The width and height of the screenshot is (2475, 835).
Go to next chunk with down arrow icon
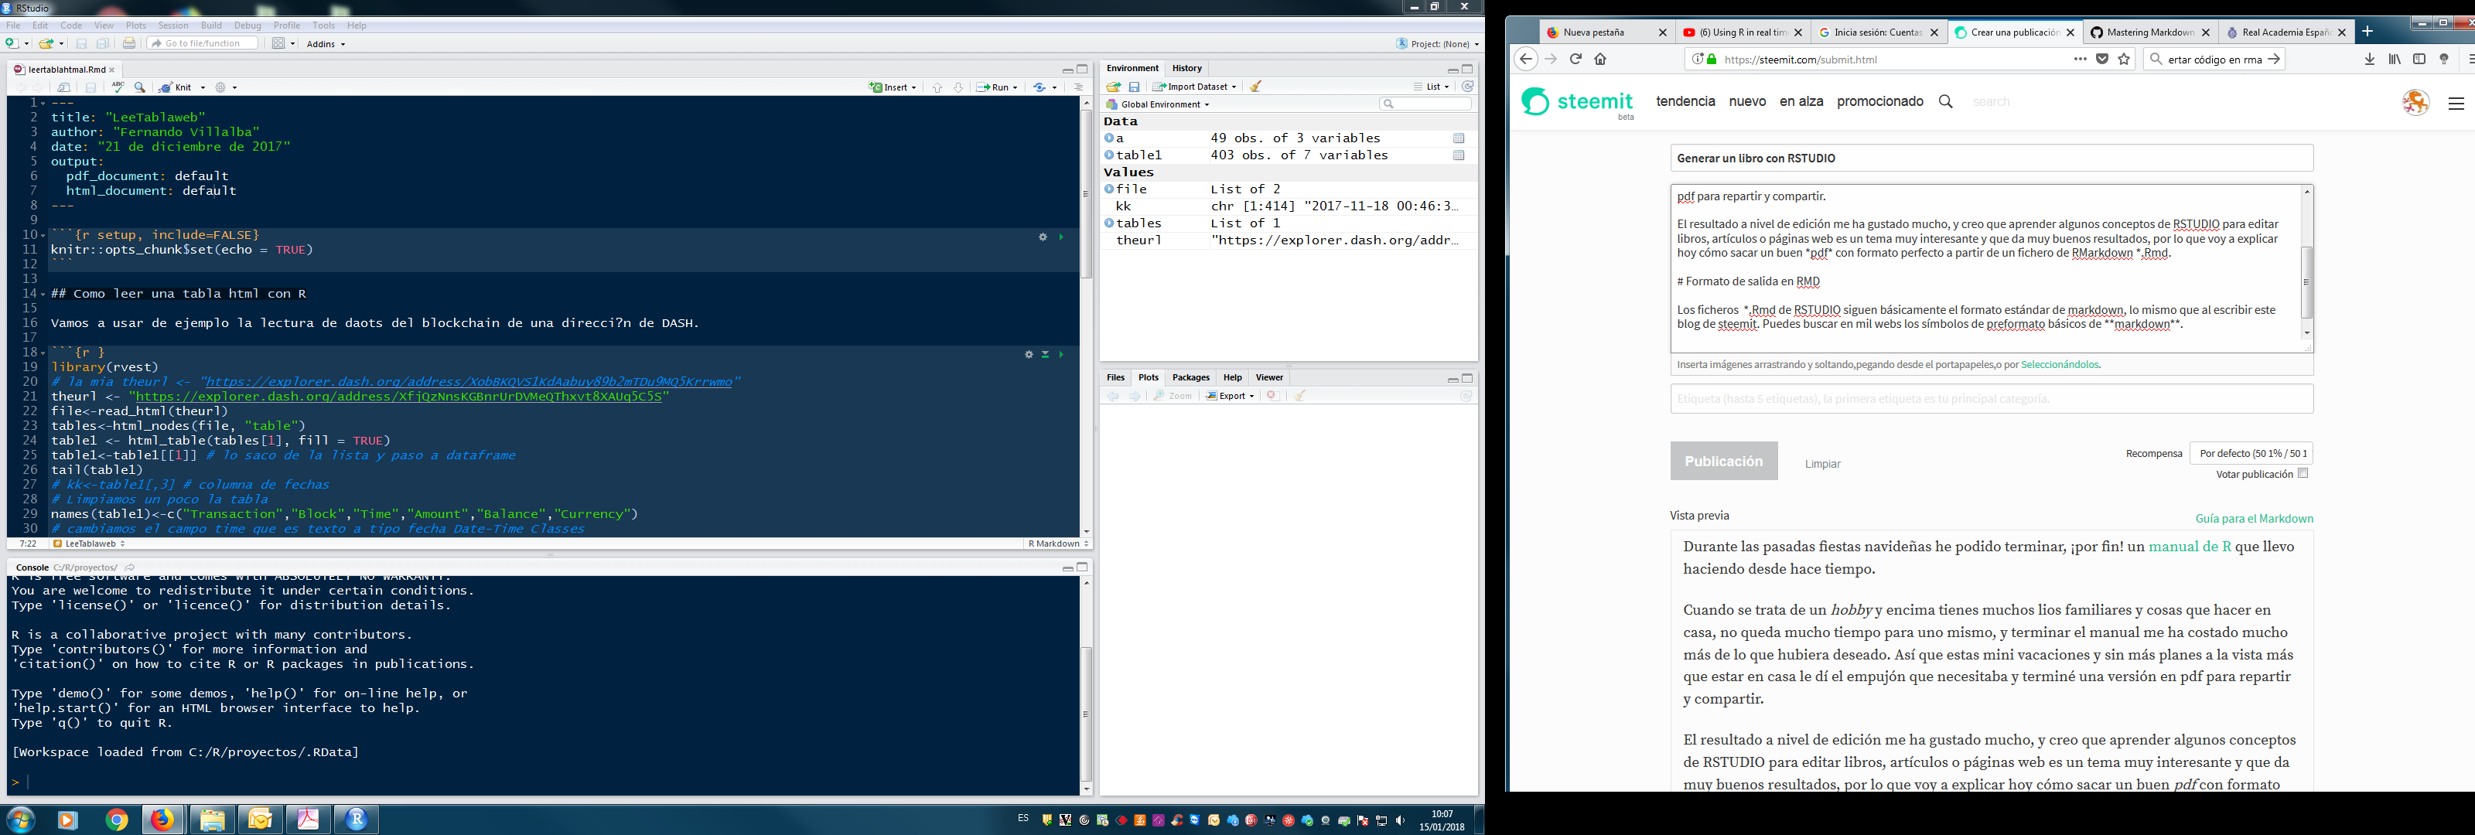(x=958, y=87)
